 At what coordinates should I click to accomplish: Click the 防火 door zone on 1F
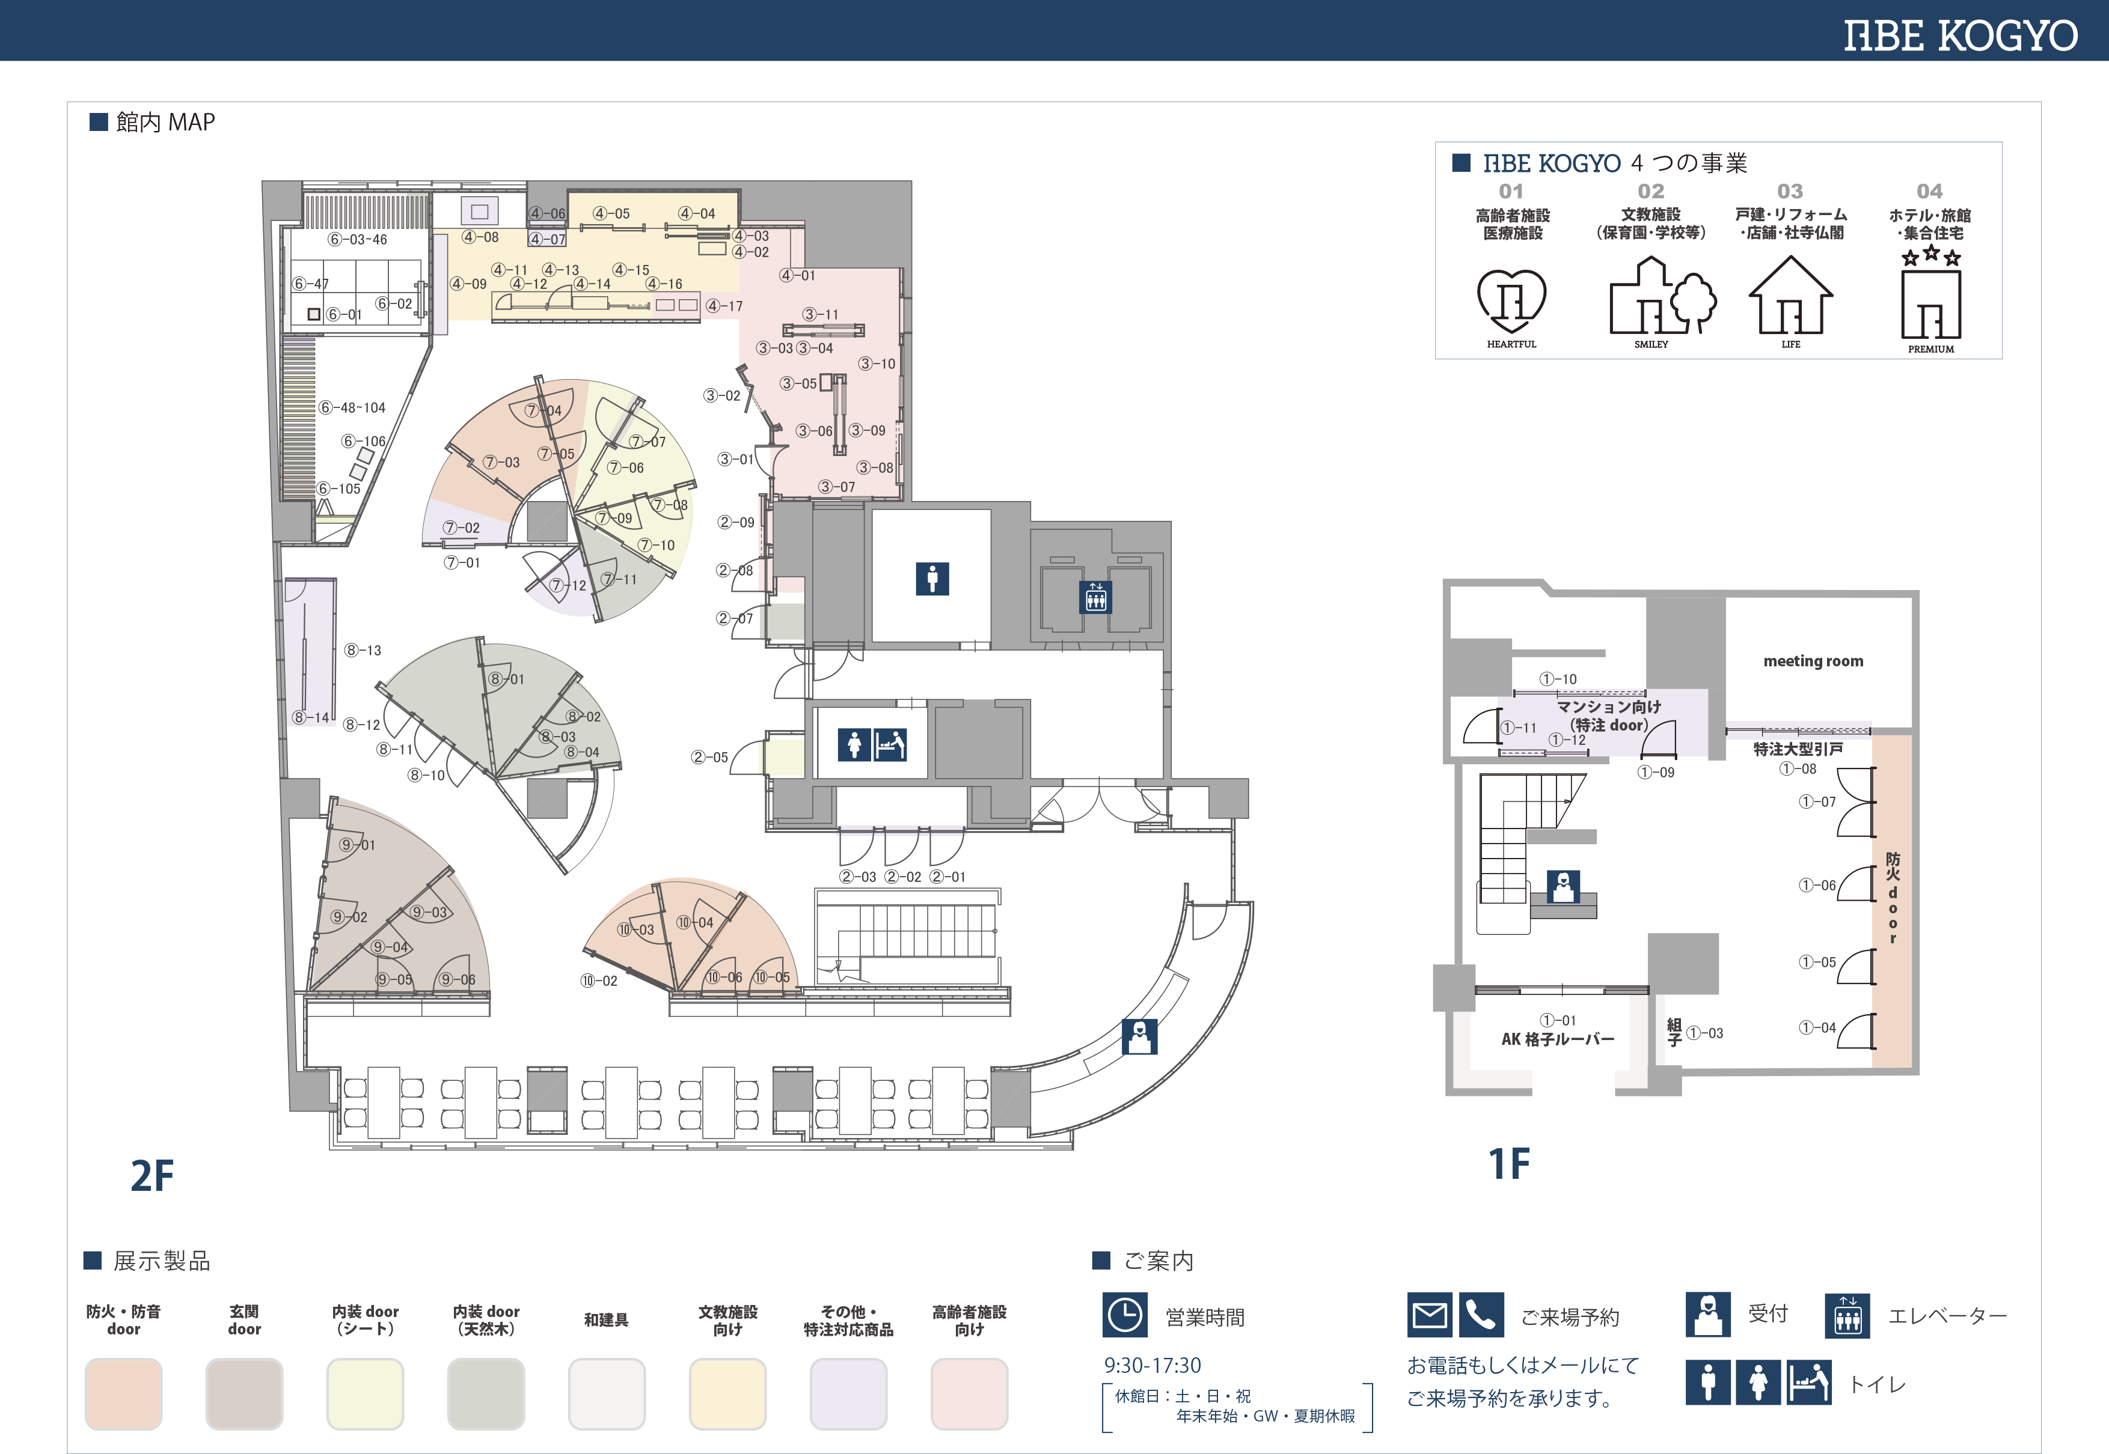click(1892, 898)
